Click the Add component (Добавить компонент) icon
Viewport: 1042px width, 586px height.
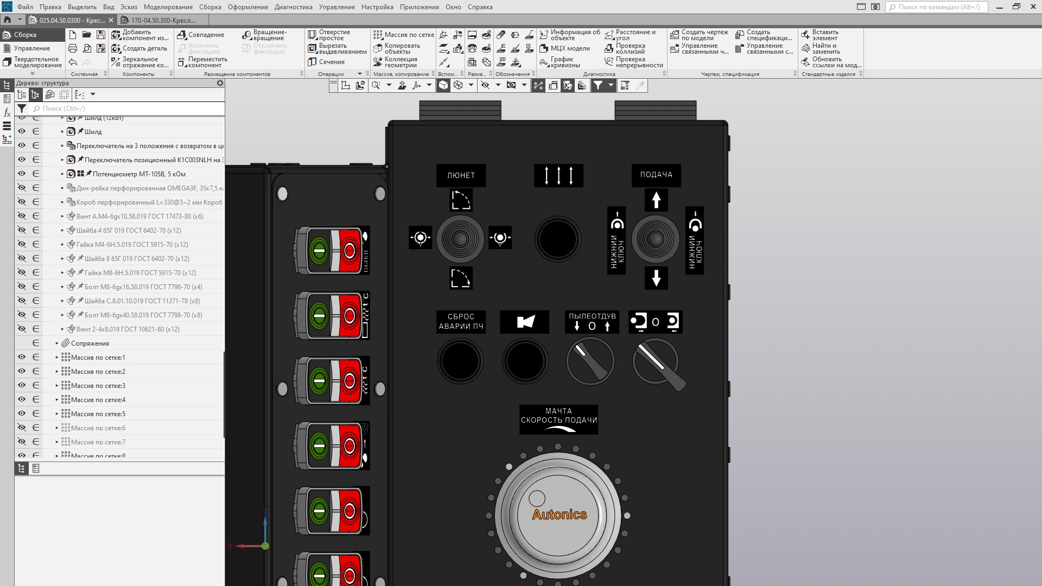click(x=116, y=35)
